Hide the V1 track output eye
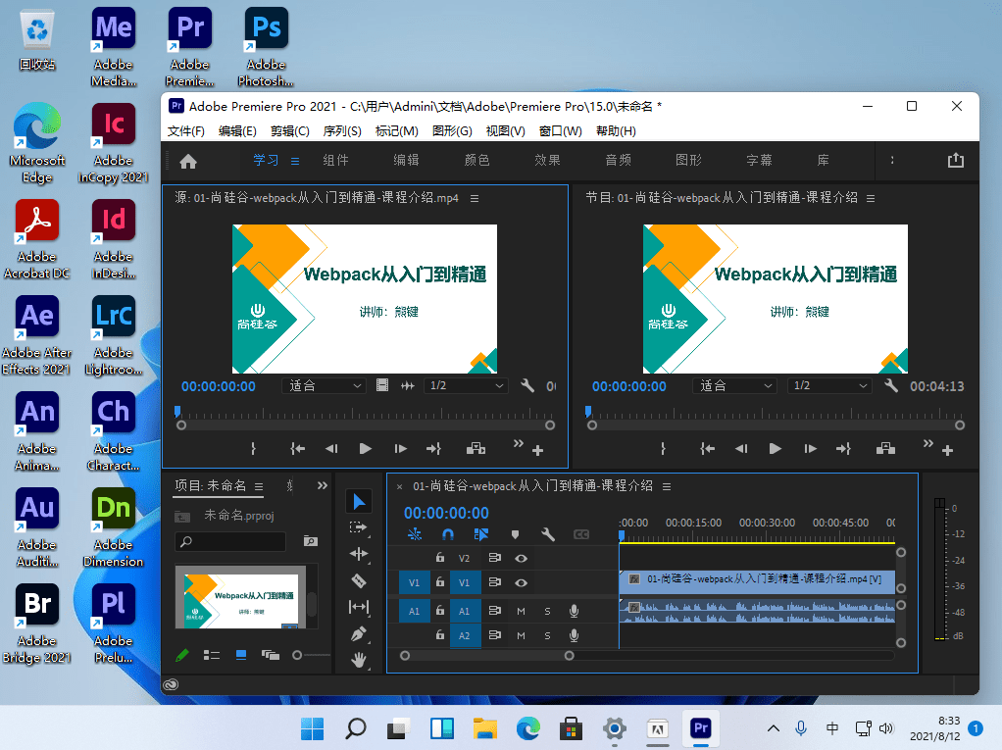Screen dimensions: 1002x750 (x=522, y=583)
